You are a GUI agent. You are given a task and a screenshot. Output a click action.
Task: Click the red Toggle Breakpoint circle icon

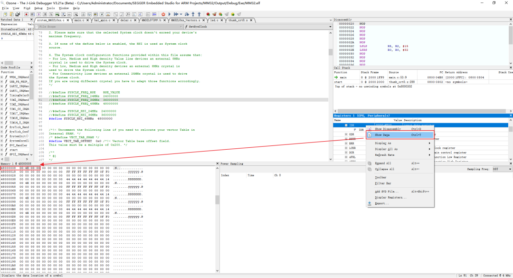(208, 14)
